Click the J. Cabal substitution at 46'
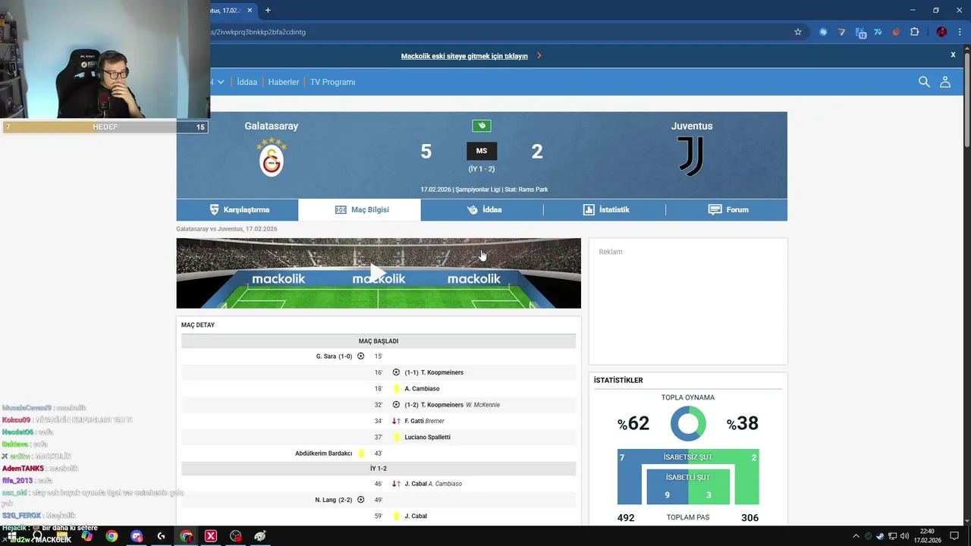Screen dimensions: 971x546 coord(379,484)
